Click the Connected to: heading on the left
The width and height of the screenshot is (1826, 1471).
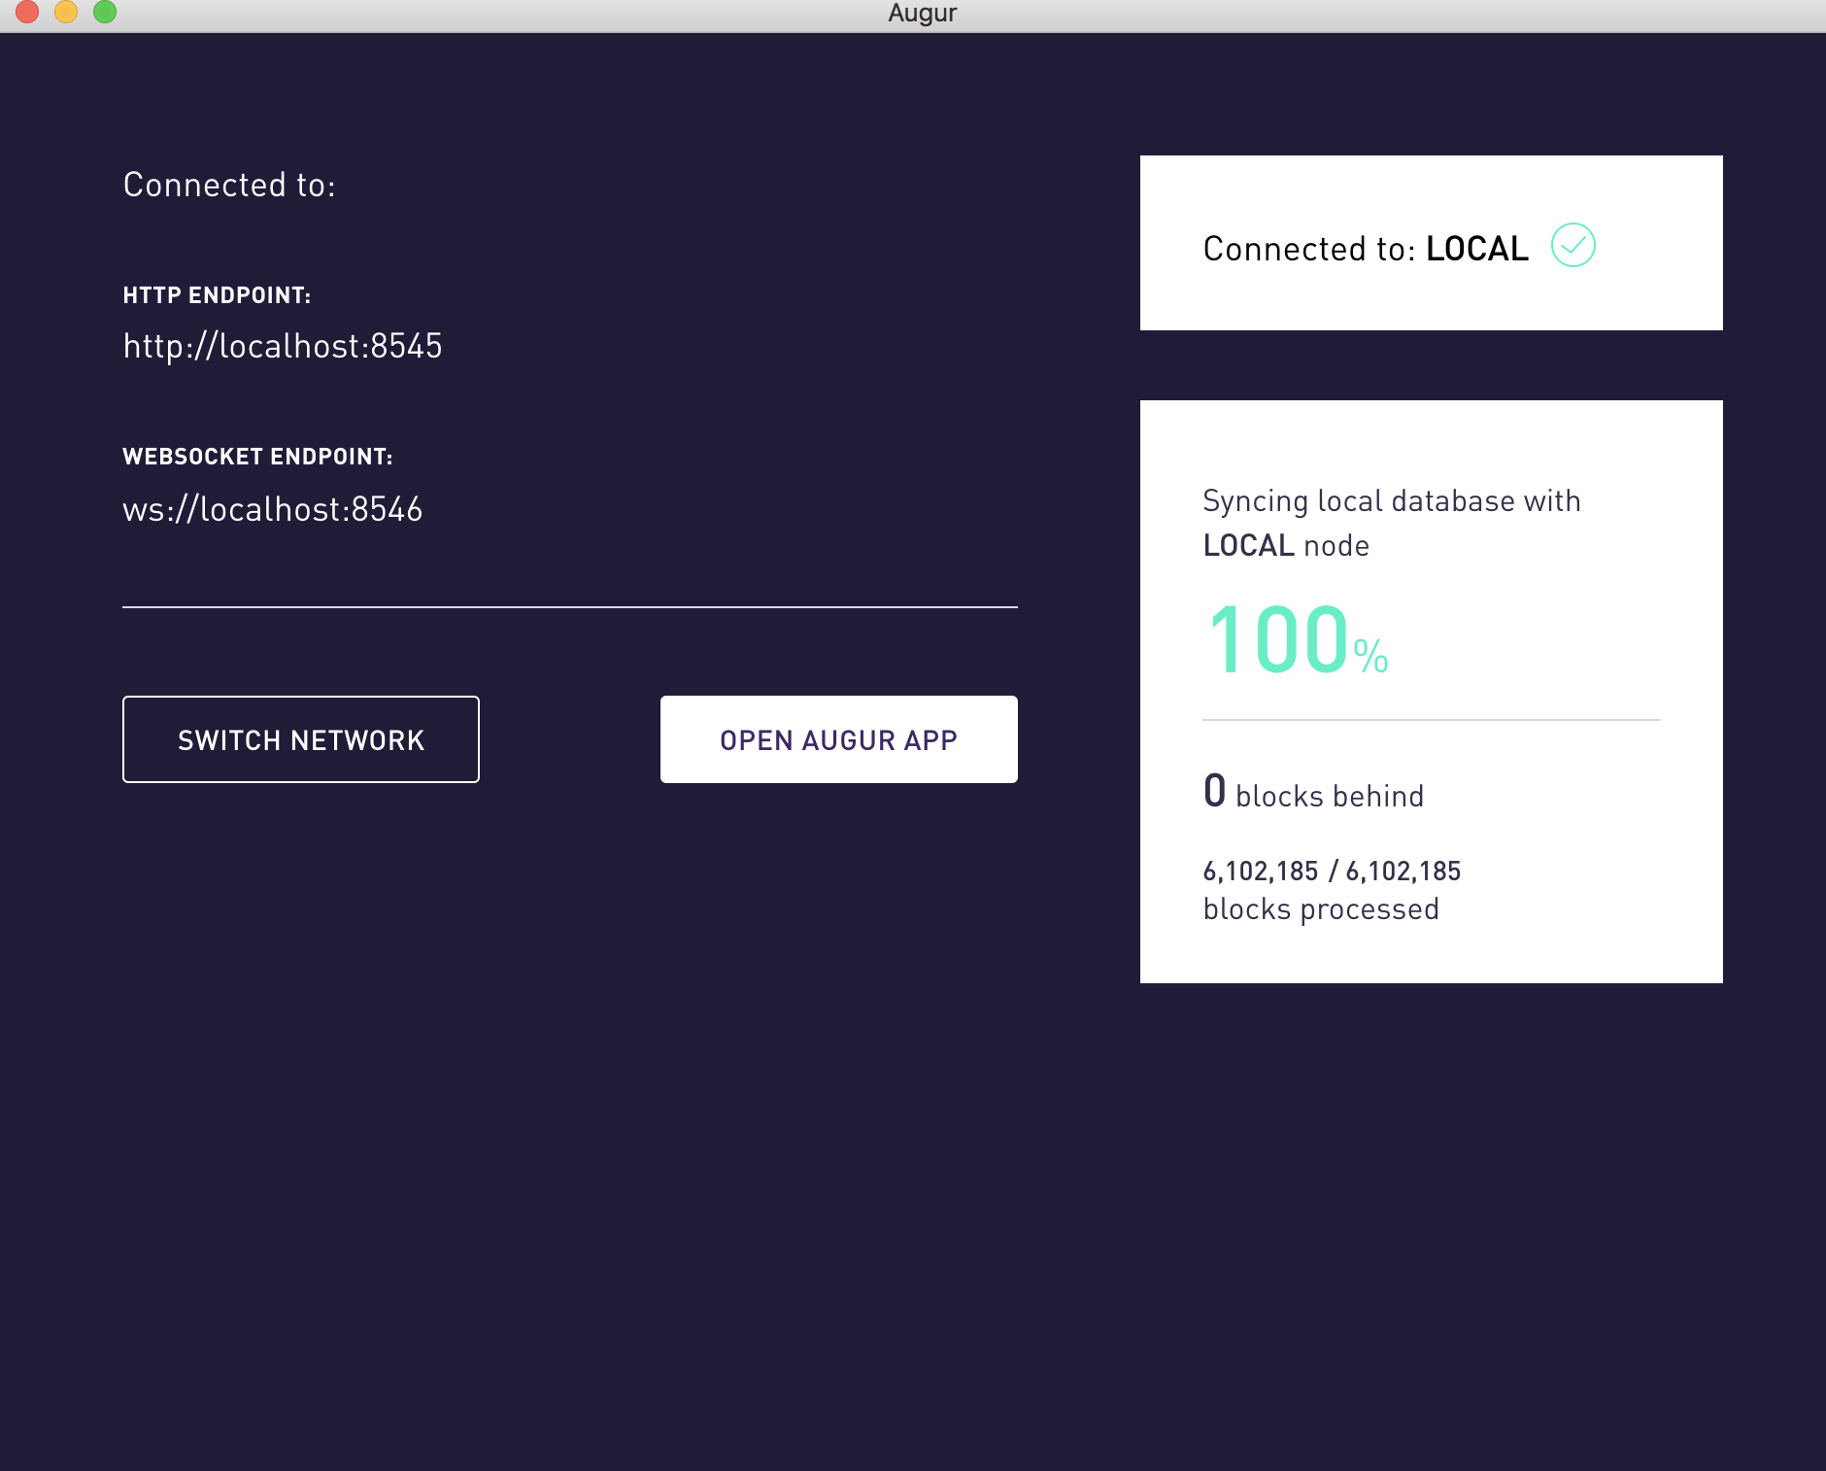pyautogui.click(x=229, y=185)
